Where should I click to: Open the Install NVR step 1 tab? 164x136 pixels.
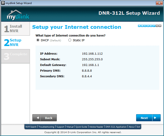coord(15,28)
